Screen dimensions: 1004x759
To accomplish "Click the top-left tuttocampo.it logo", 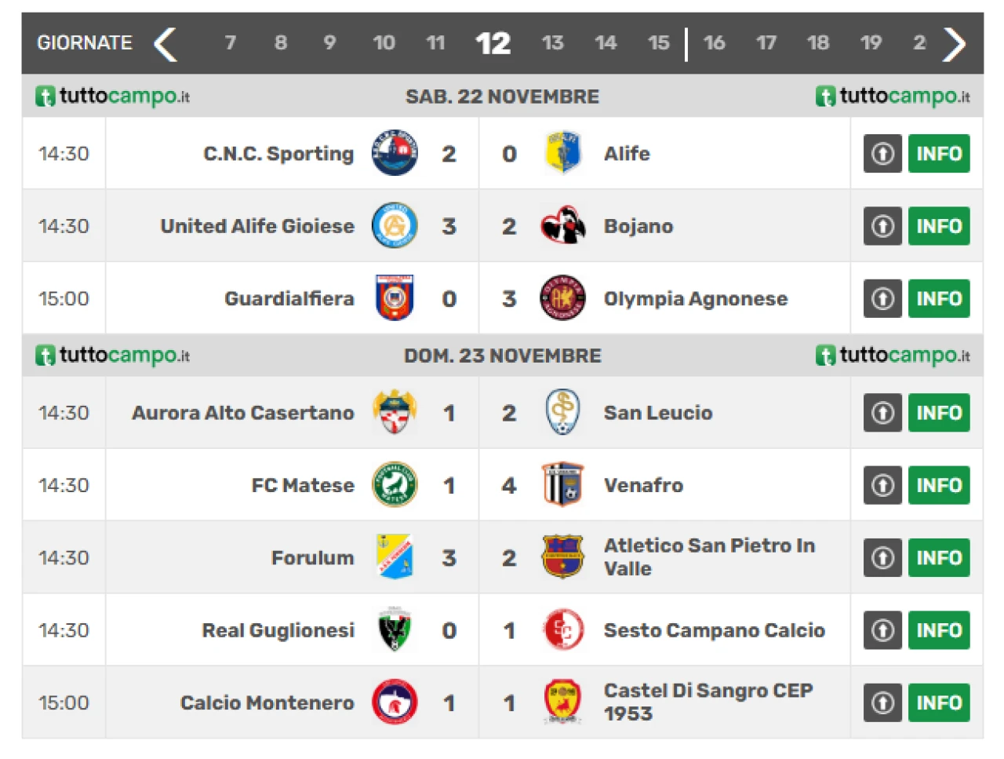I will click(x=113, y=96).
